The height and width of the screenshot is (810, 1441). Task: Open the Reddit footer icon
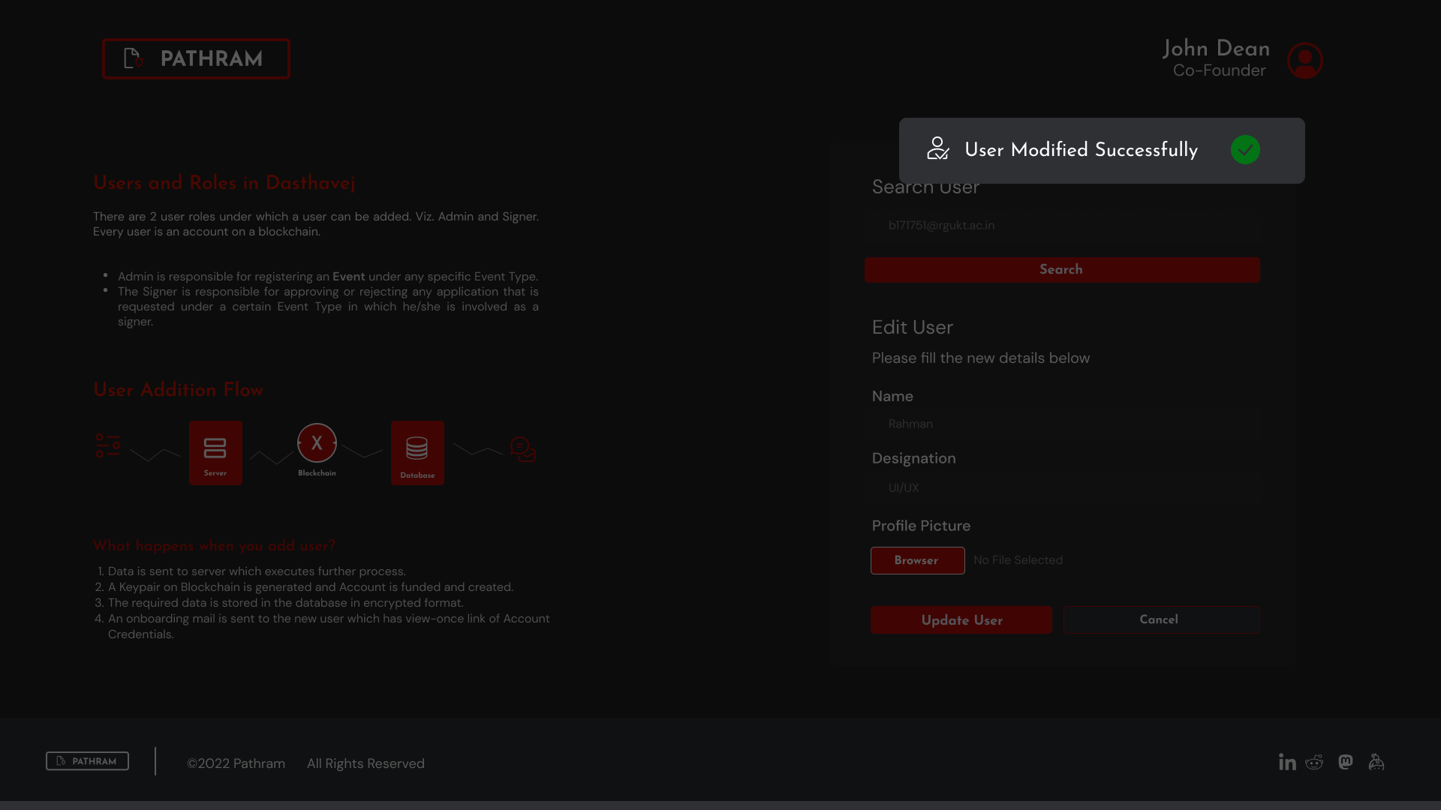1314,762
